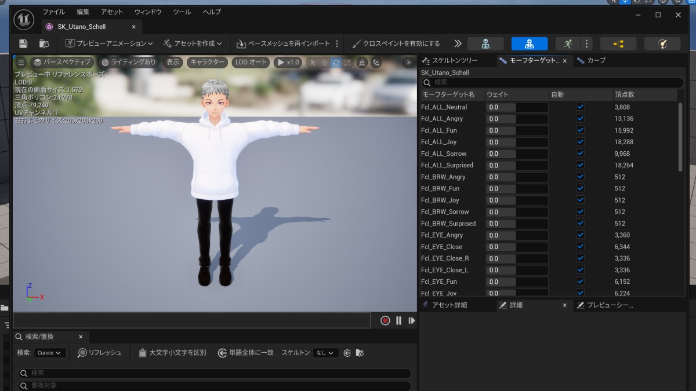
Task: Open Physics asset mode icon
Action: point(662,43)
